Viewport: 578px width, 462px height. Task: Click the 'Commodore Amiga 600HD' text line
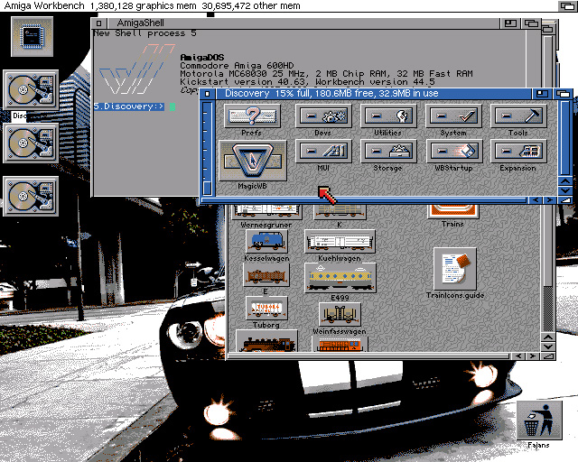coord(237,66)
